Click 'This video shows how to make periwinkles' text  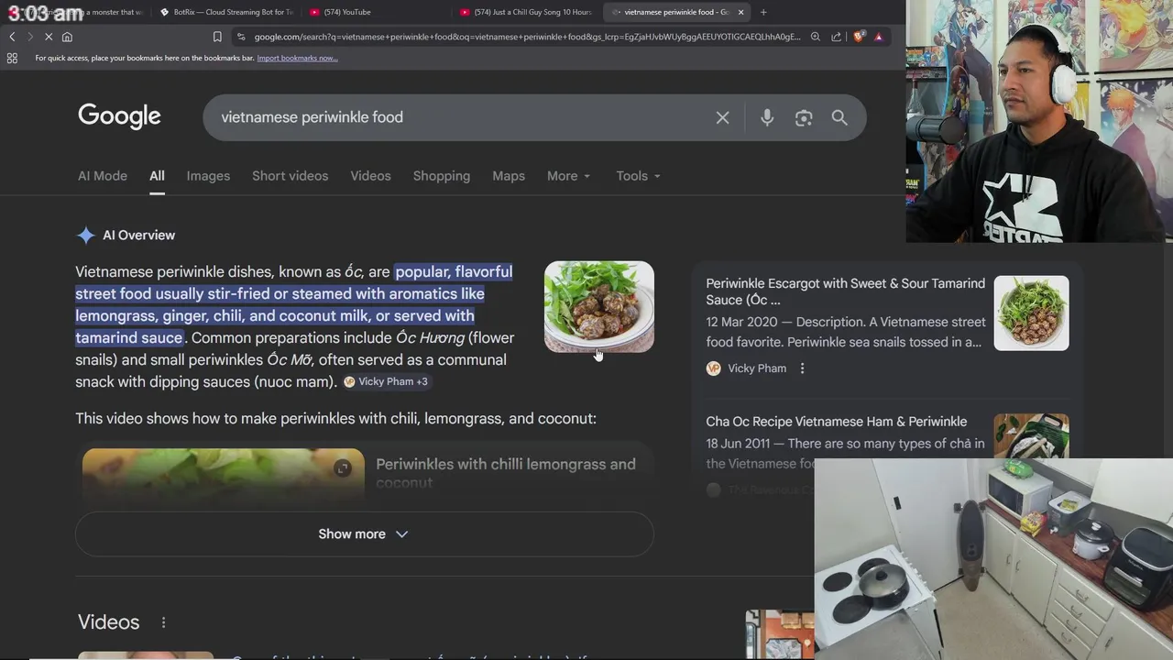335,419
